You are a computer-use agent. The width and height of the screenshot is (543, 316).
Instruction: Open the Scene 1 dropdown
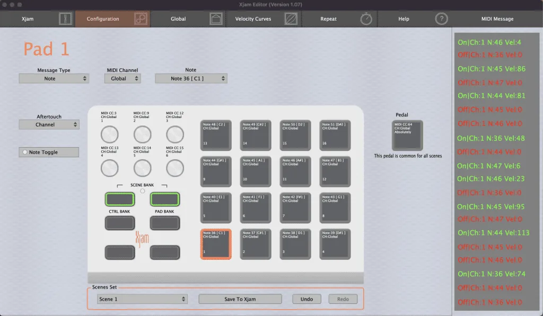click(142, 299)
